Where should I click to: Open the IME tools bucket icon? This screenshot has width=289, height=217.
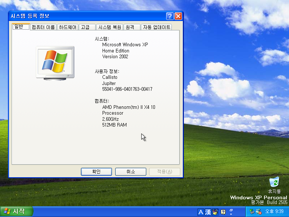pyautogui.click(x=215, y=212)
